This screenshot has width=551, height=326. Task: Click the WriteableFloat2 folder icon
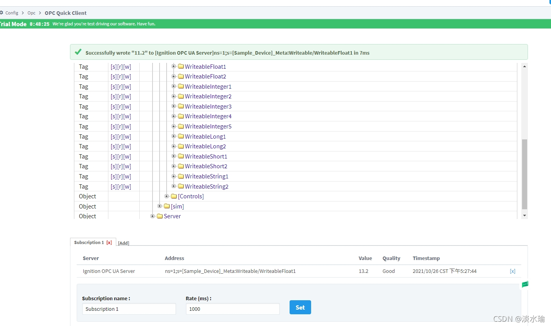coord(181,77)
